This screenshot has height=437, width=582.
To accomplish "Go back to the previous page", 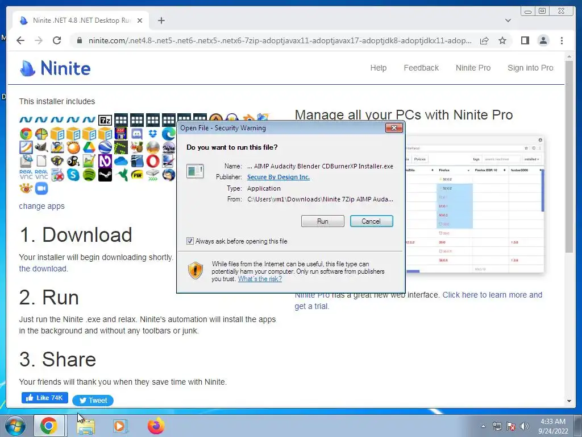I will point(20,40).
